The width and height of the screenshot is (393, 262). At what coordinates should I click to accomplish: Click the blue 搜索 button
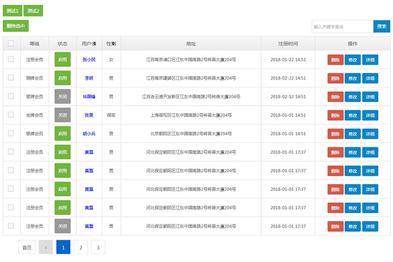[382, 27]
